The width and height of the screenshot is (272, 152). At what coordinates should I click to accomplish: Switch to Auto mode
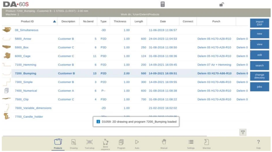137,144
